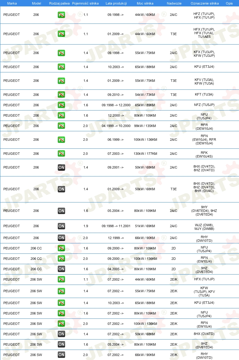Click petrol icon in 206 SW 1.4 65kW row
Screen dimensions: 239x360
pyautogui.click(x=61, y=303)
